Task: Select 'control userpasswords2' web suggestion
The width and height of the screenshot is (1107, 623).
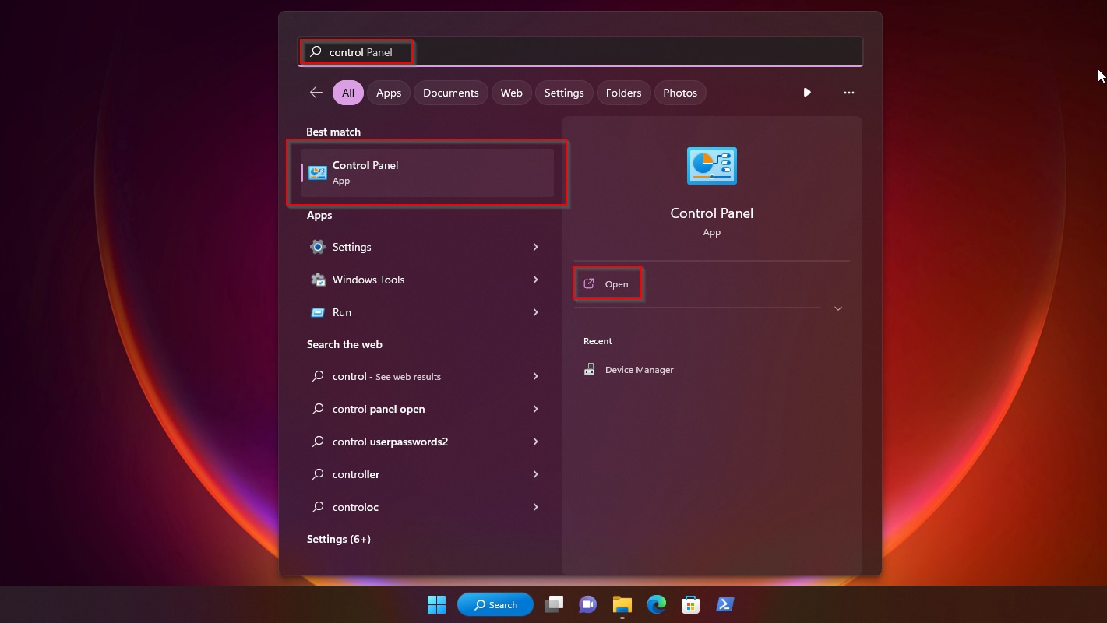Action: [x=390, y=442]
